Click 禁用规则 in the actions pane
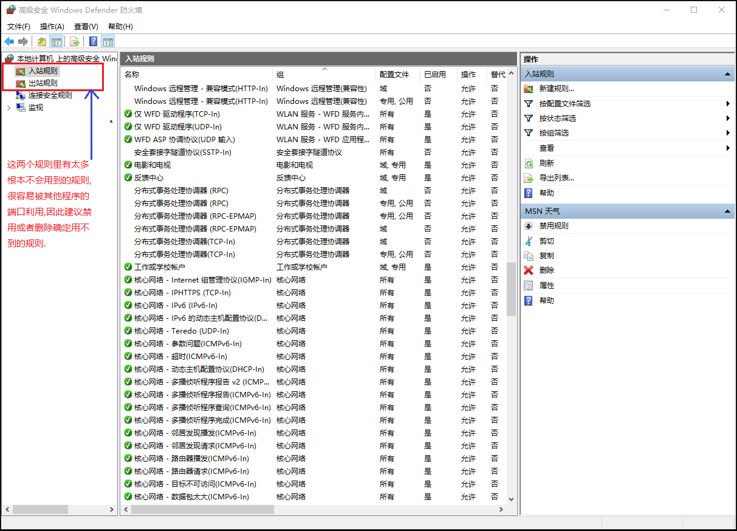 554,226
